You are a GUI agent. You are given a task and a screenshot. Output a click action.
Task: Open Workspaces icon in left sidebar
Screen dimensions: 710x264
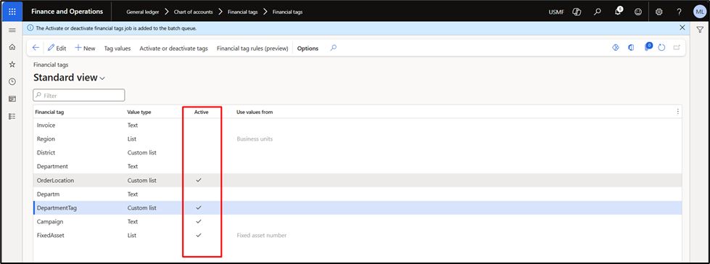pos(12,99)
